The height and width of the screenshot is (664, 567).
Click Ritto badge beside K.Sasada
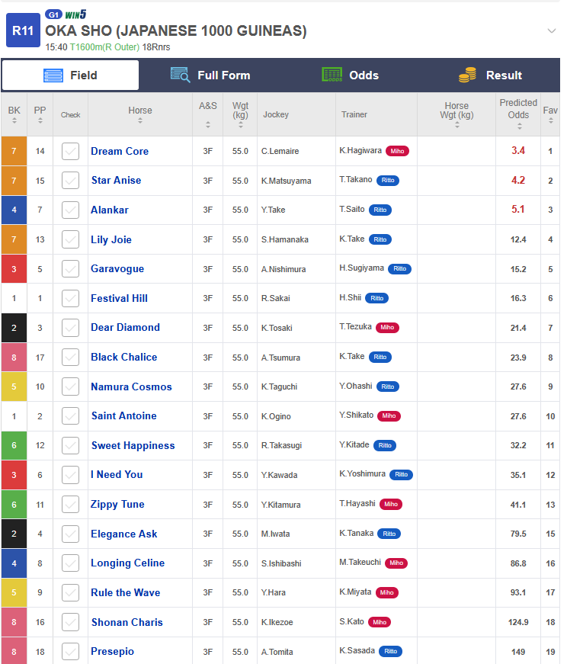391,651
